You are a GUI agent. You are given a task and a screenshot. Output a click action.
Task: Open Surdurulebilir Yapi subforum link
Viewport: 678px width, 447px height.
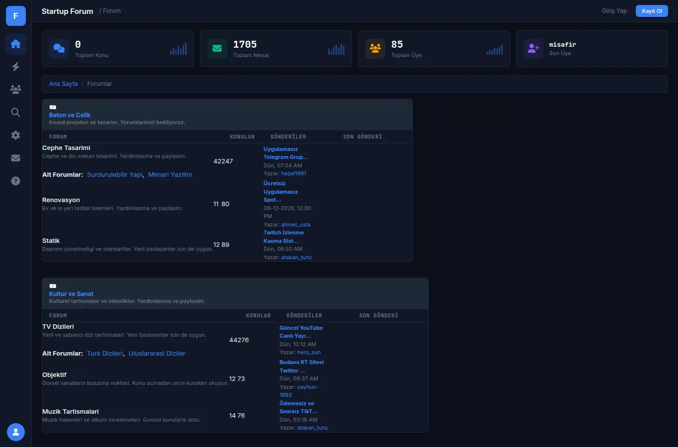pyautogui.click(x=115, y=175)
